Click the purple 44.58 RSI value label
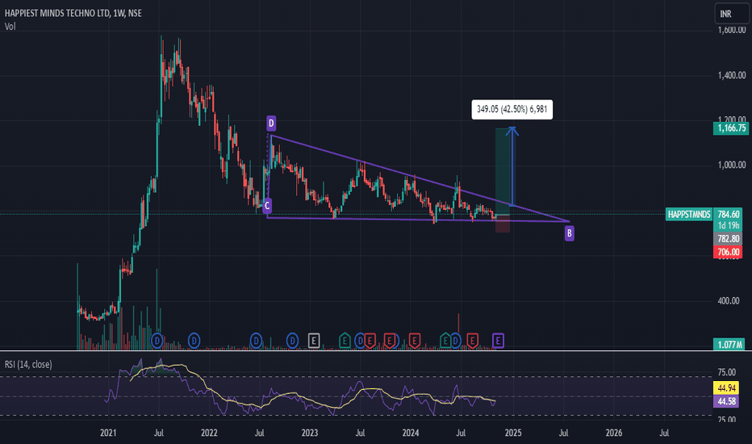The width and height of the screenshot is (752, 444). pos(726,401)
